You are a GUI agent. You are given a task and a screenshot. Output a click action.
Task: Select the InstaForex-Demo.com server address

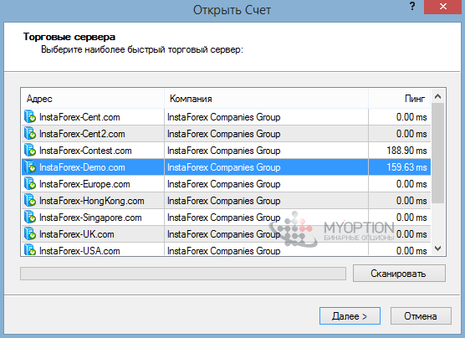pos(82,167)
